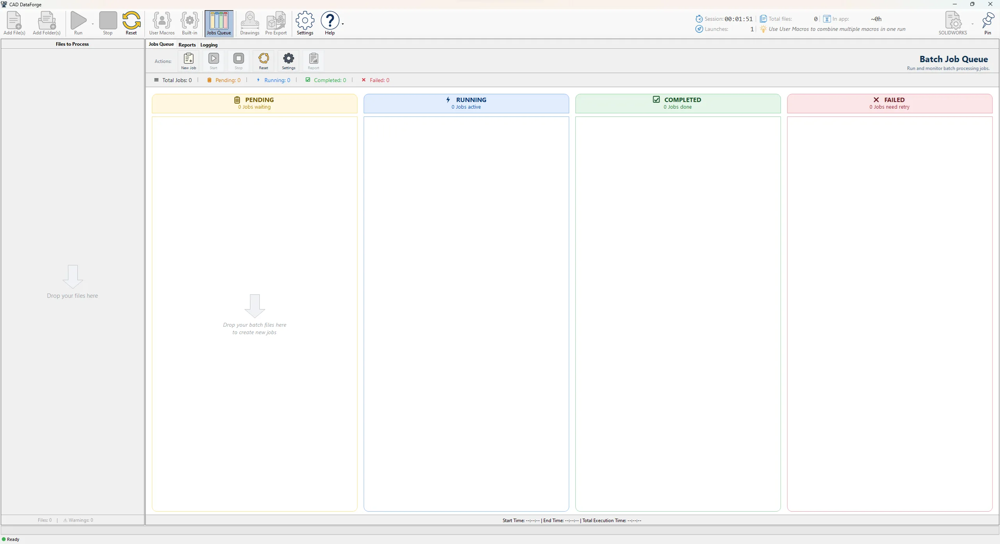Click the Warnings: 0 status label
This screenshot has width=1000, height=544.
[78, 520]
